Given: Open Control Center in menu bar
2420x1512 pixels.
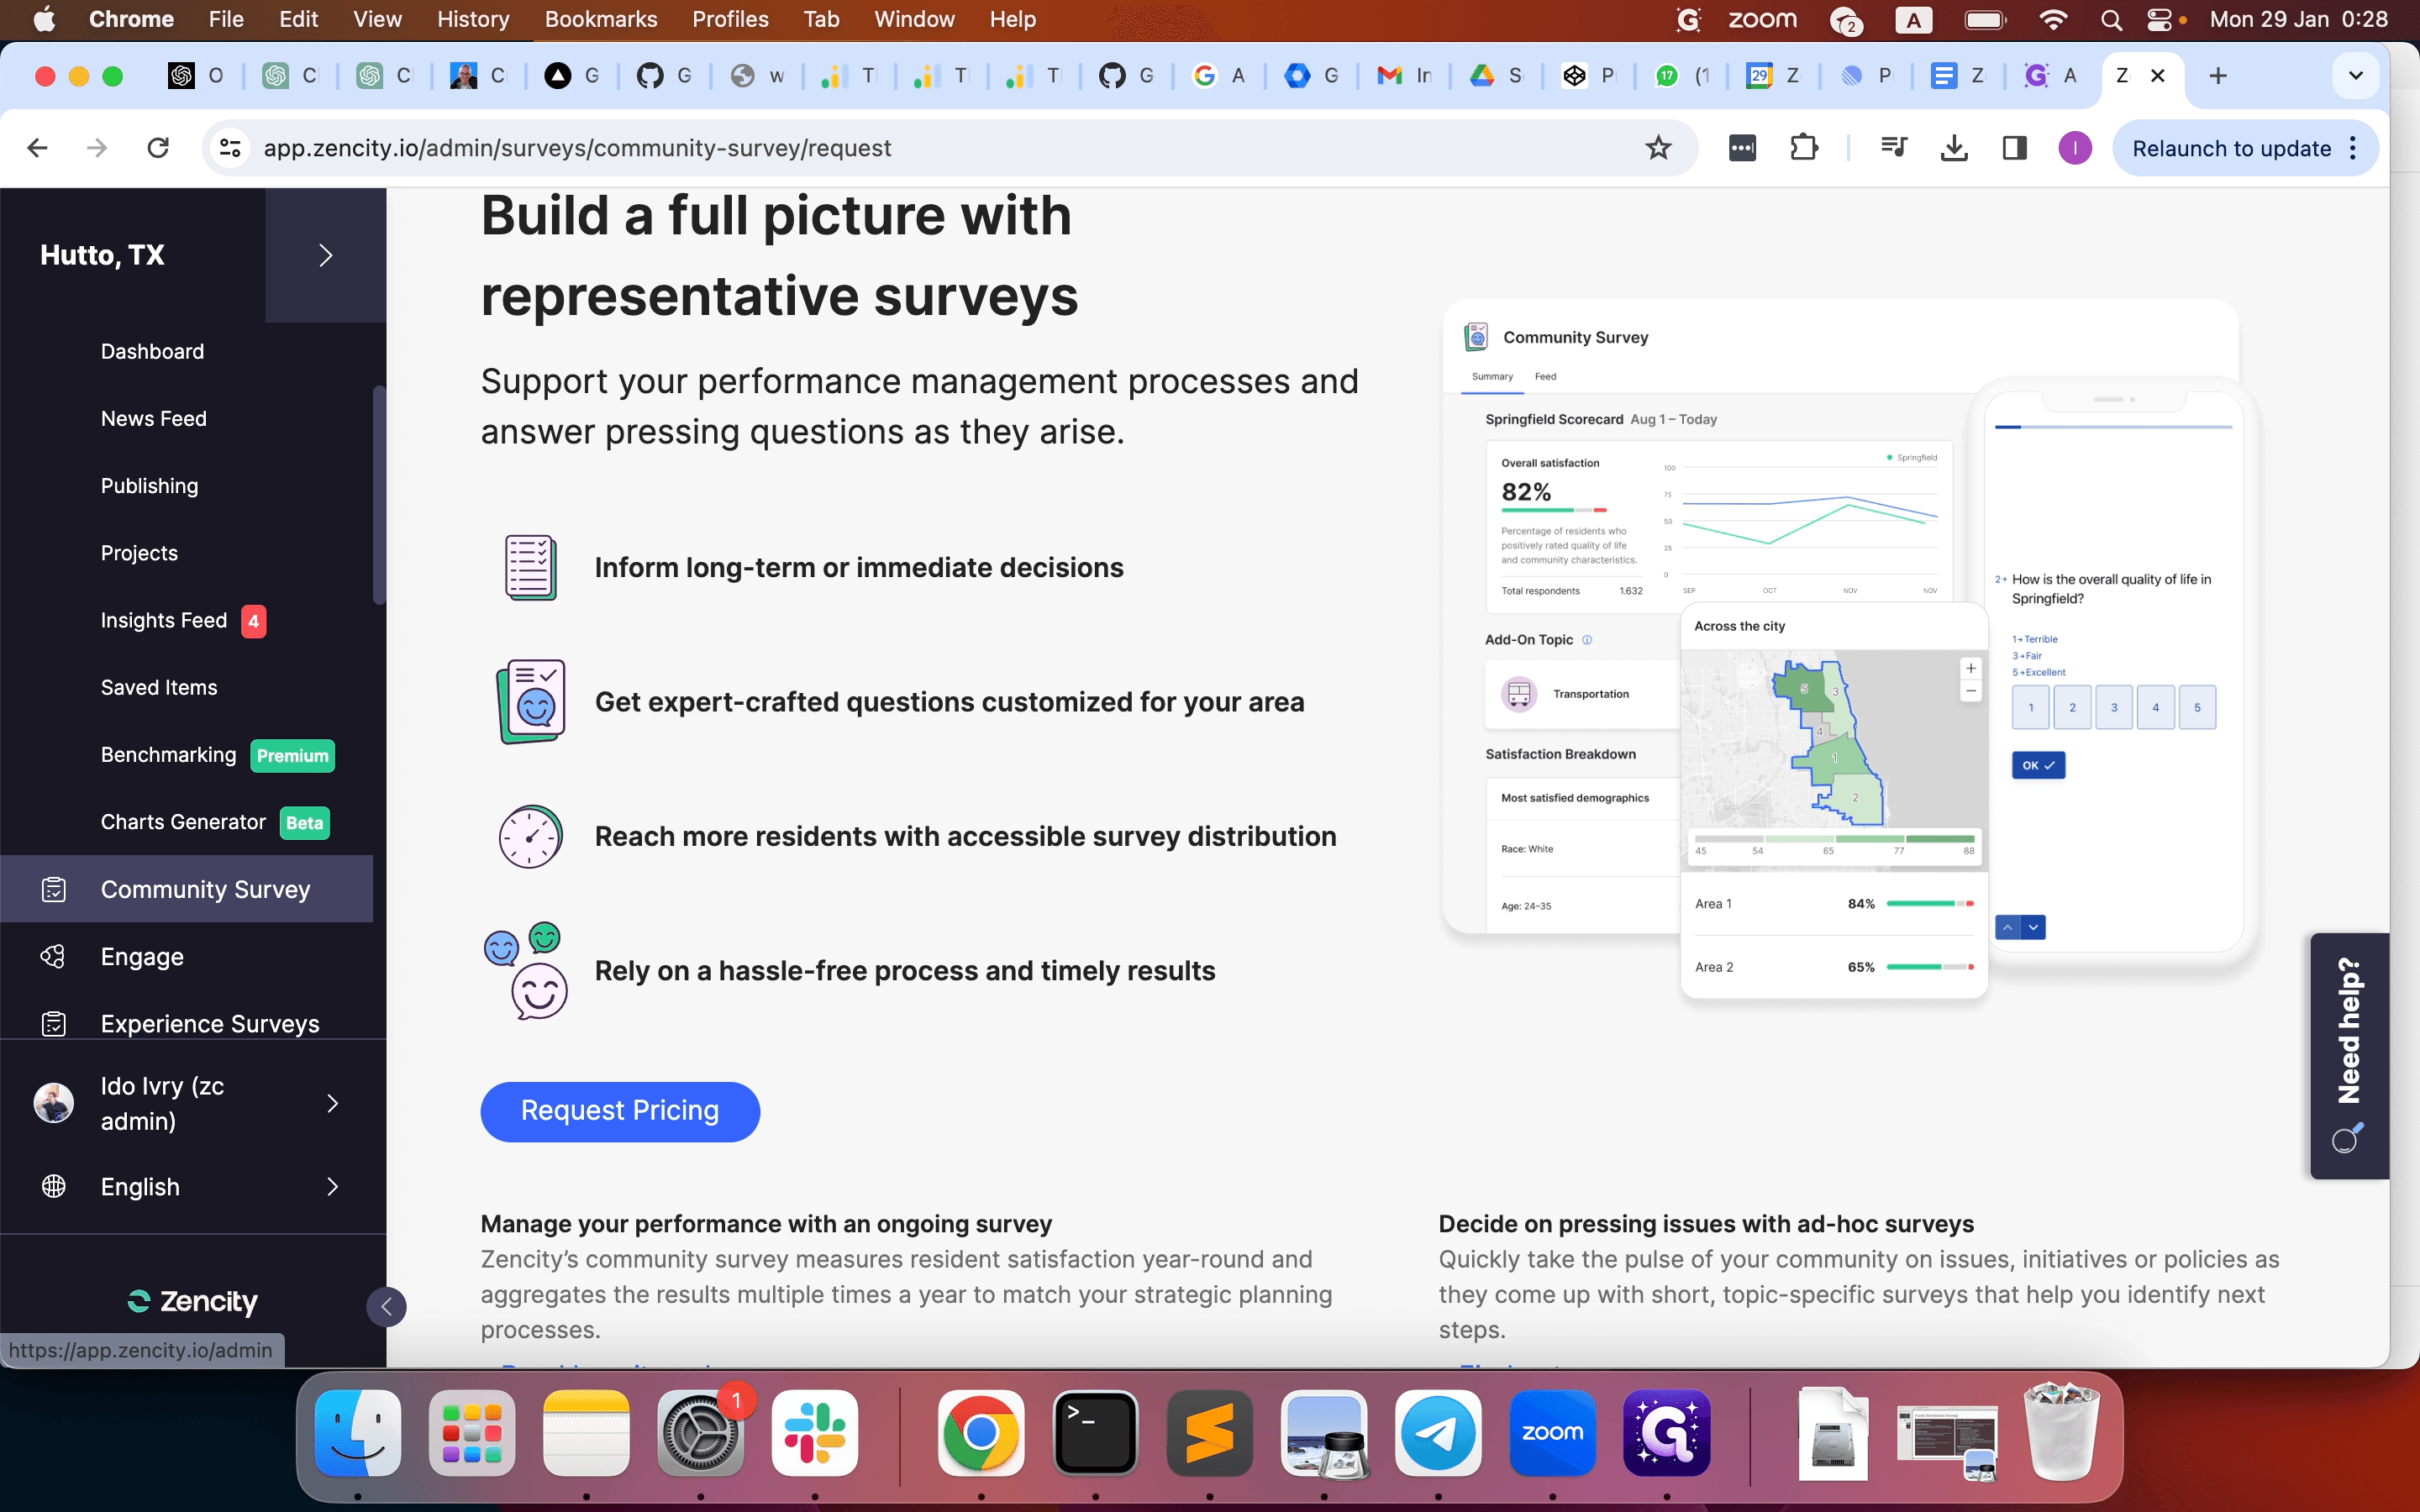Looking at the screenshot, I should pyautogui.click(x=2159, y=20).
